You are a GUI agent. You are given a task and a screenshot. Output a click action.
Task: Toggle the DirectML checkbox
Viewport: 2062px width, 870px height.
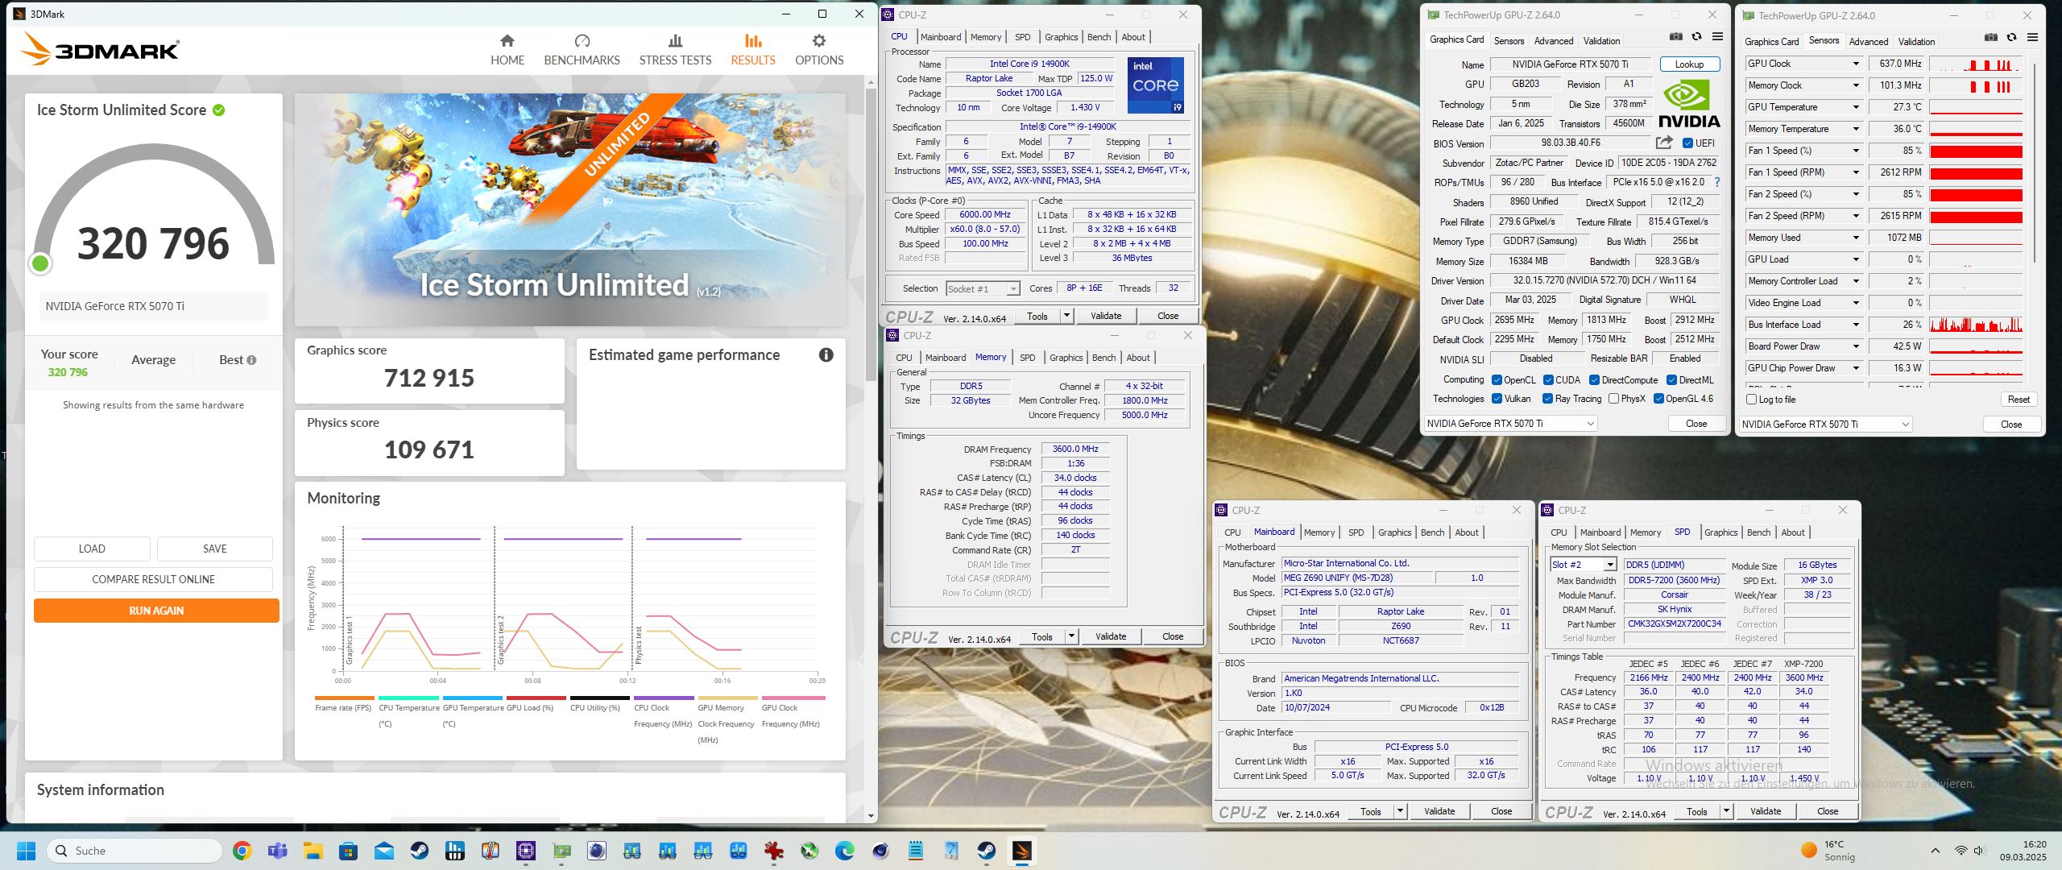pyautogui.click(x=1671, y=380)
